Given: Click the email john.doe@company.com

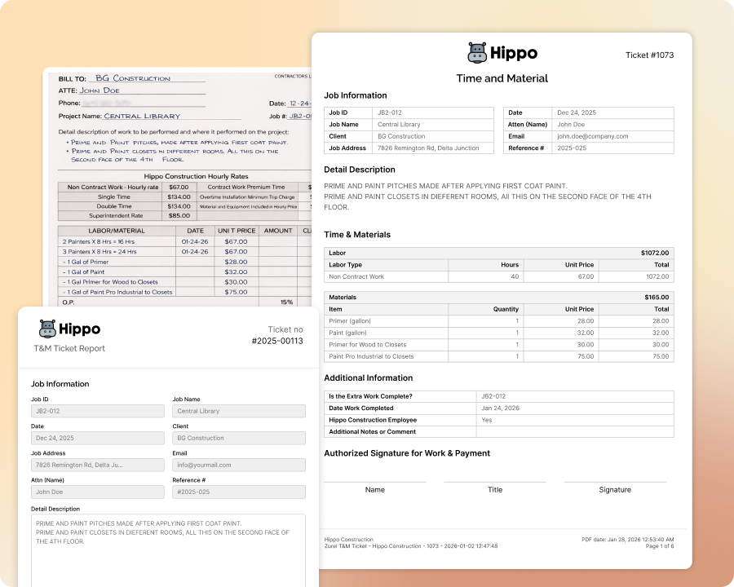Looking at the screenshot, I should (593, 136).
